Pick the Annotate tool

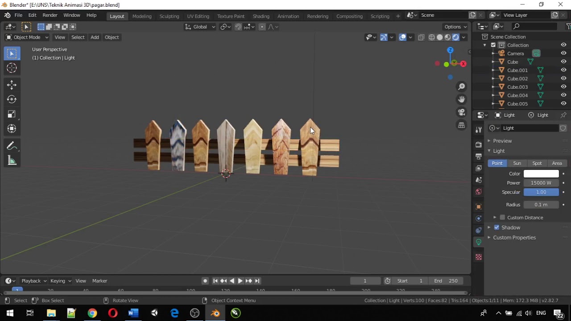[12, 146]
